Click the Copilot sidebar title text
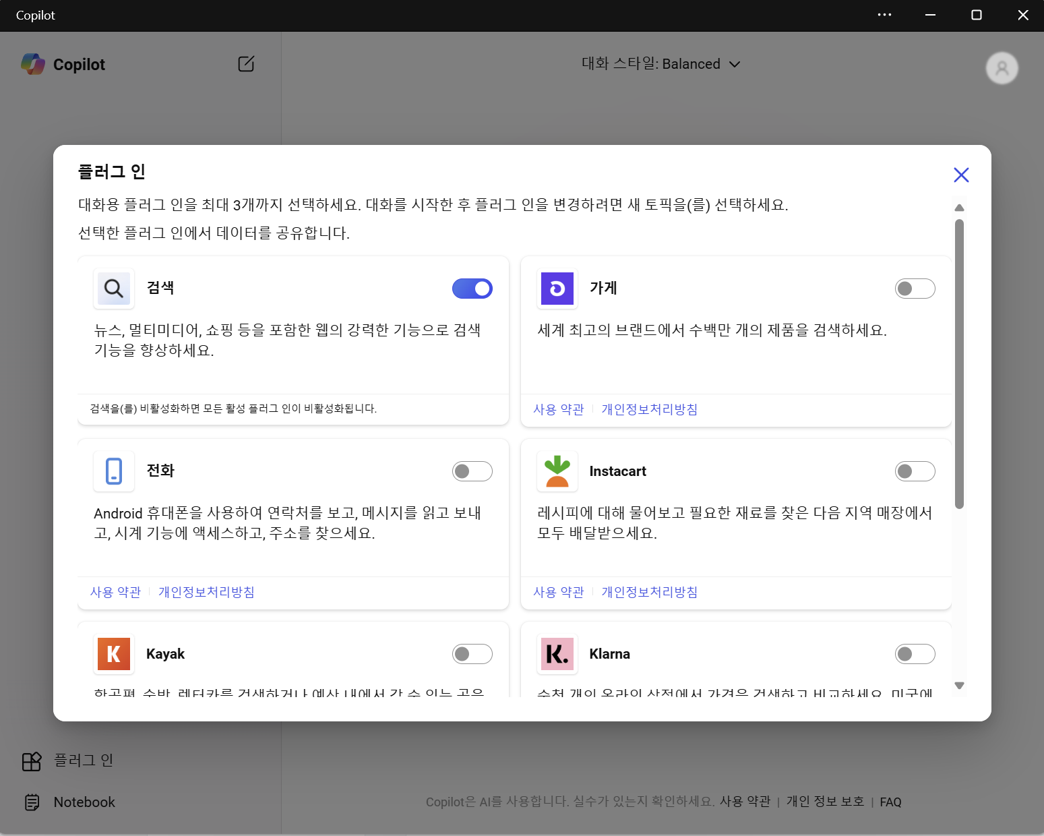This screenshot has height=836, width=1044. click(x=79, y=65)
